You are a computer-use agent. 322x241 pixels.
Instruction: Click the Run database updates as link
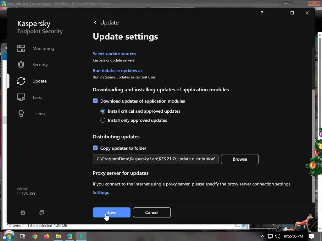pos(118,71)
